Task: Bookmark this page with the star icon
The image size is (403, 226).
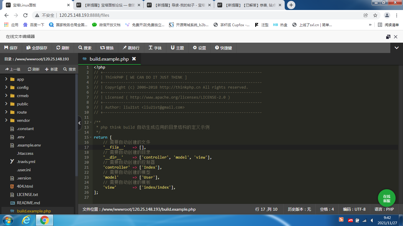Action: pos(375,15)
